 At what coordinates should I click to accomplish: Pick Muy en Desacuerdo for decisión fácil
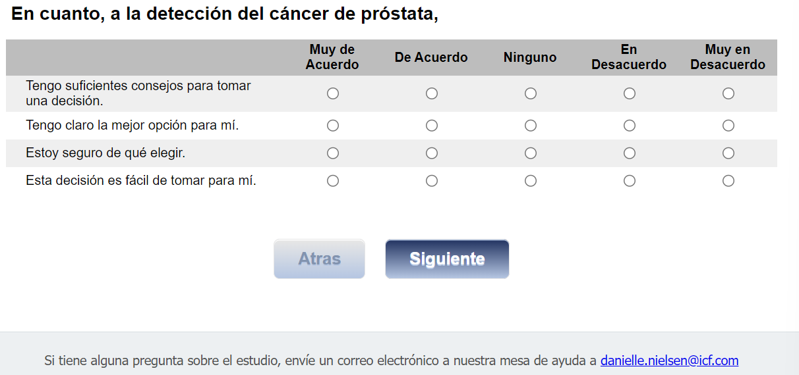click(728, 180)
